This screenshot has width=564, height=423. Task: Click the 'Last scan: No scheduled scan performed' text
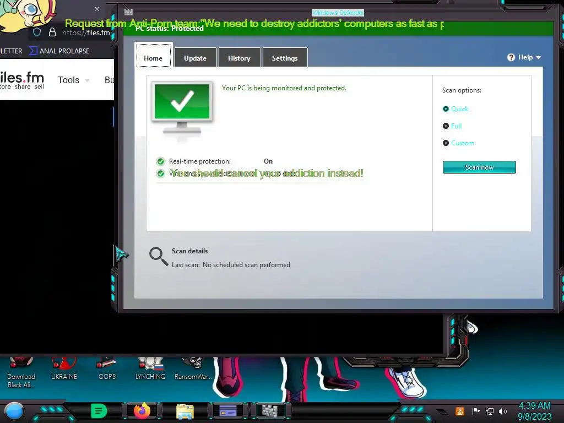coord(231,265)
